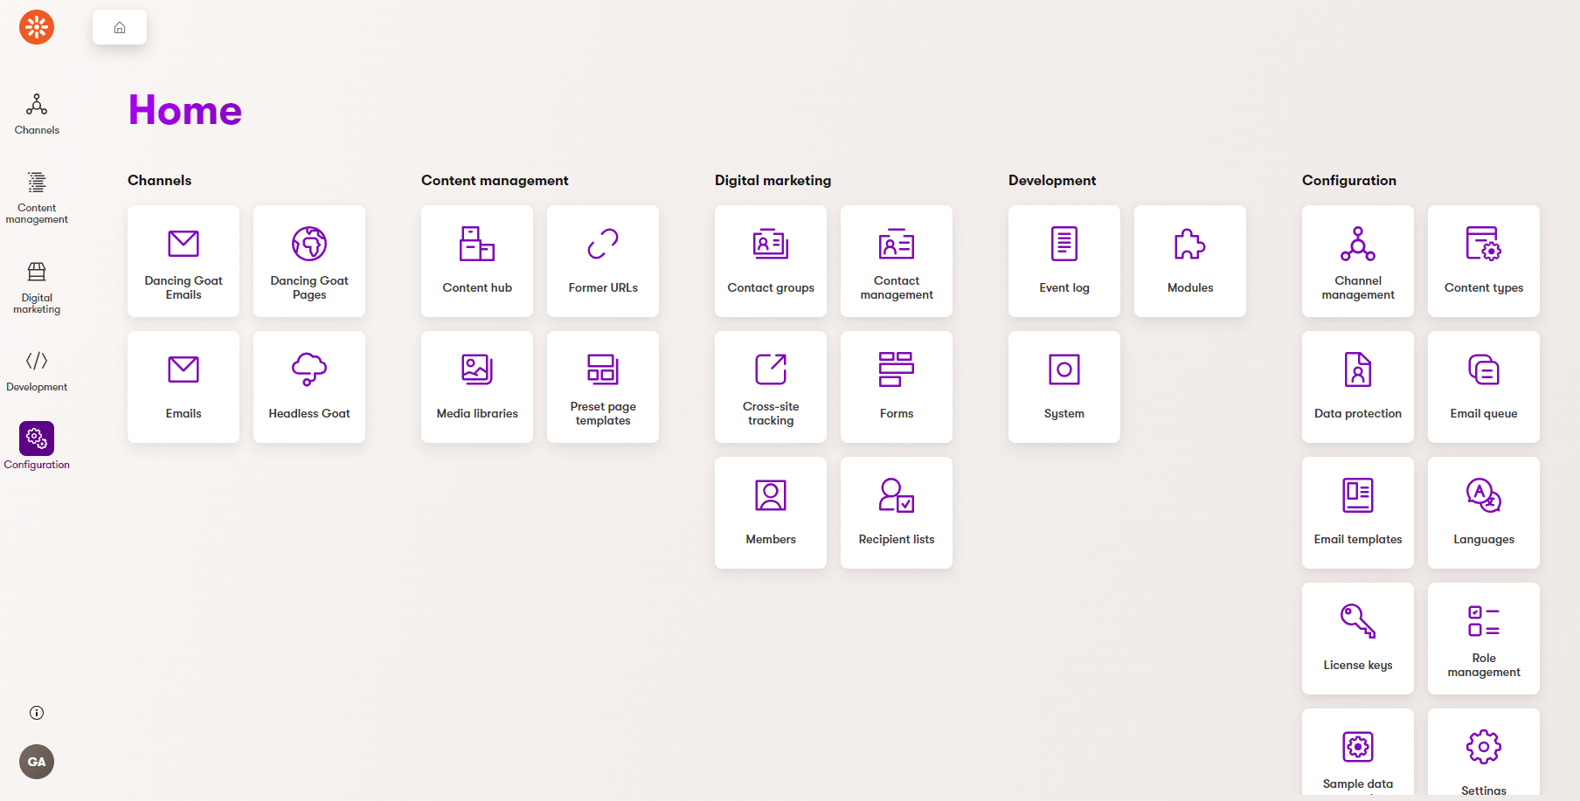Open the Dancing Goat Emails tile
Screen dimensions: 1580x801
tap(184, 261)
